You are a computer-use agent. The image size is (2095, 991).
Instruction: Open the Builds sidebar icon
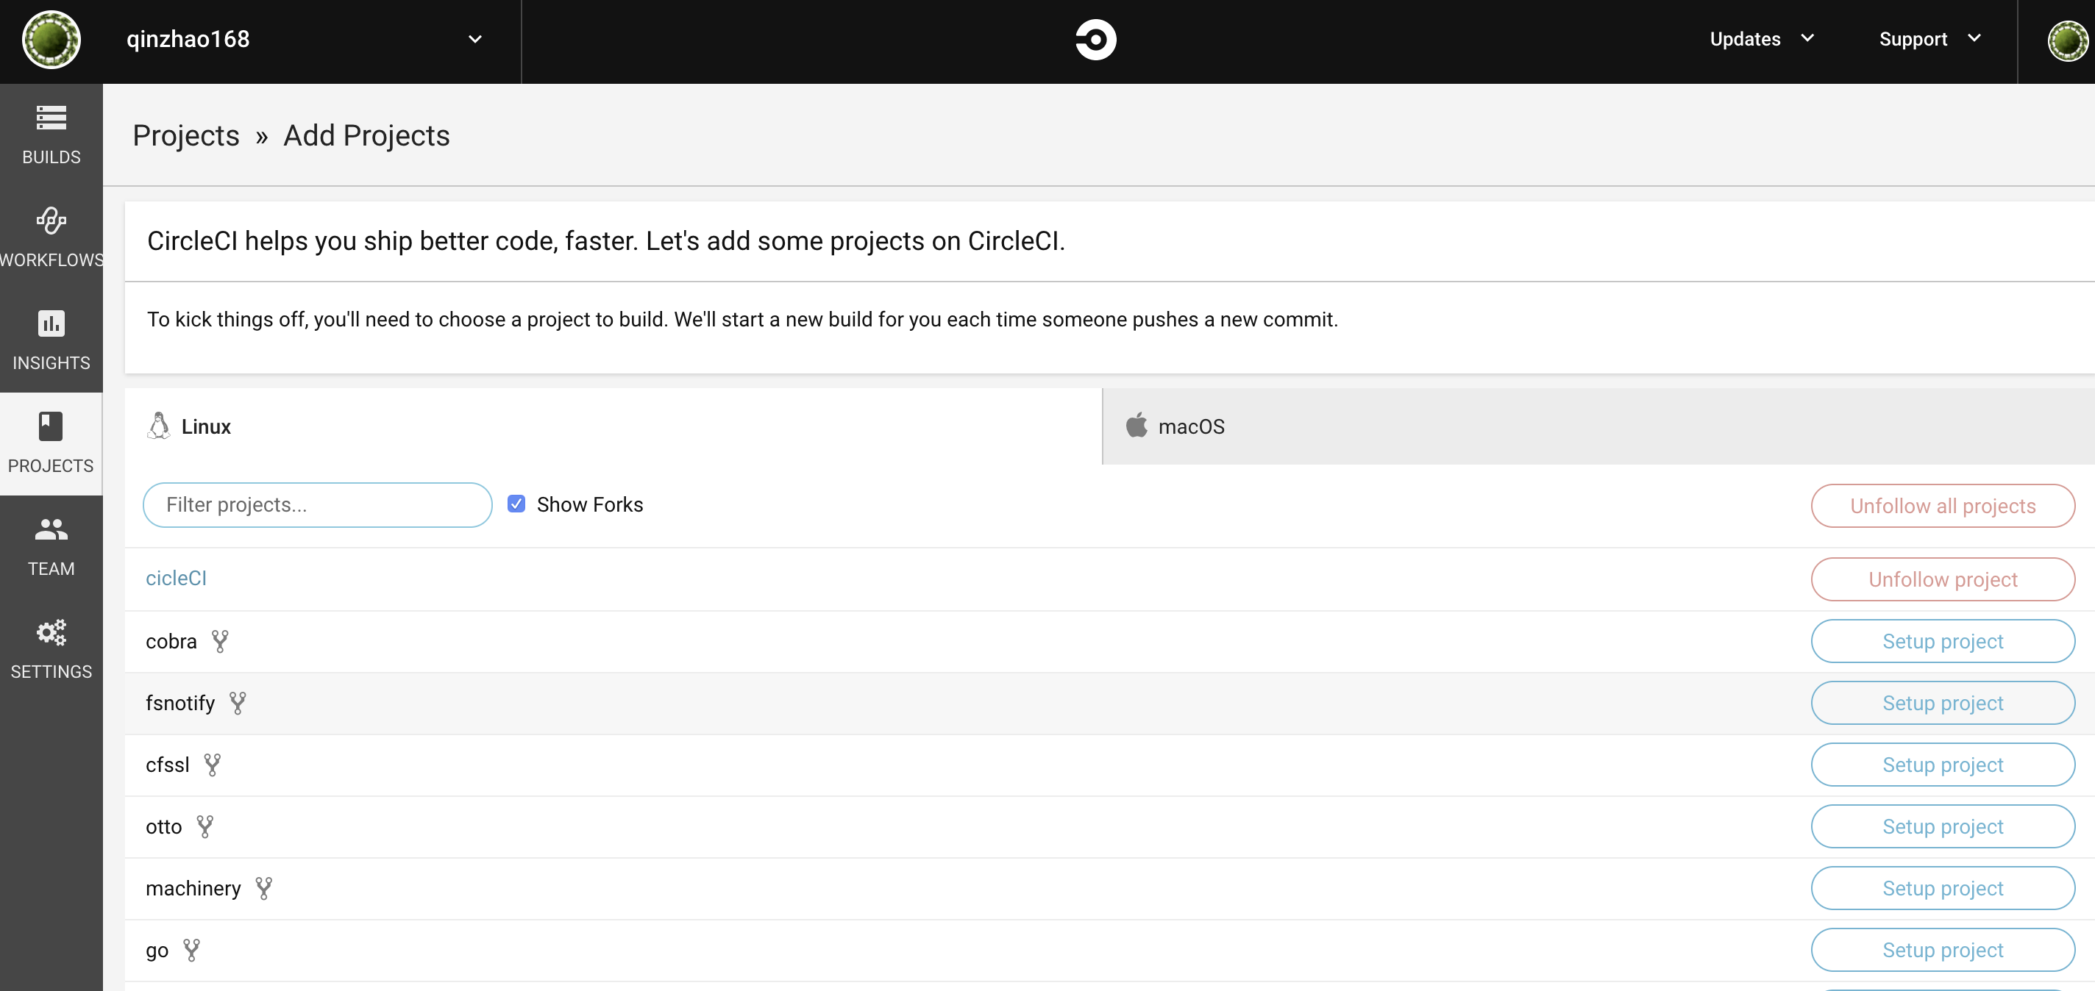click(x=51, y=118)
